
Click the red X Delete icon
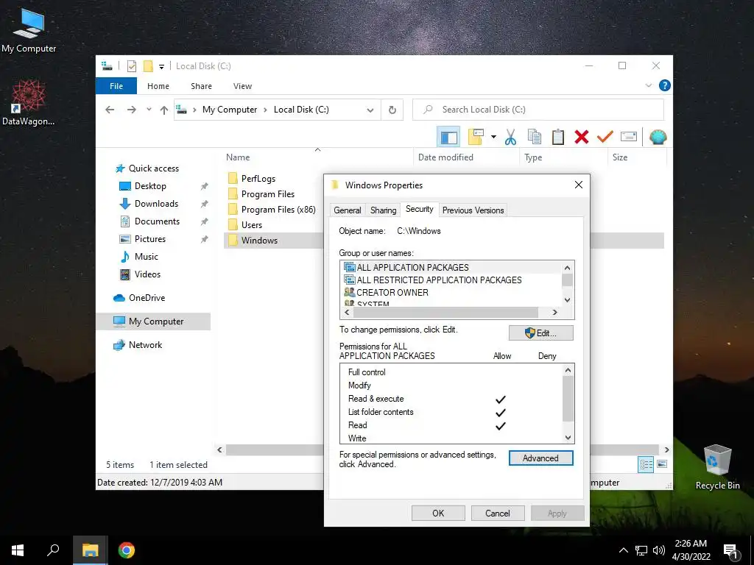(582, 137)
